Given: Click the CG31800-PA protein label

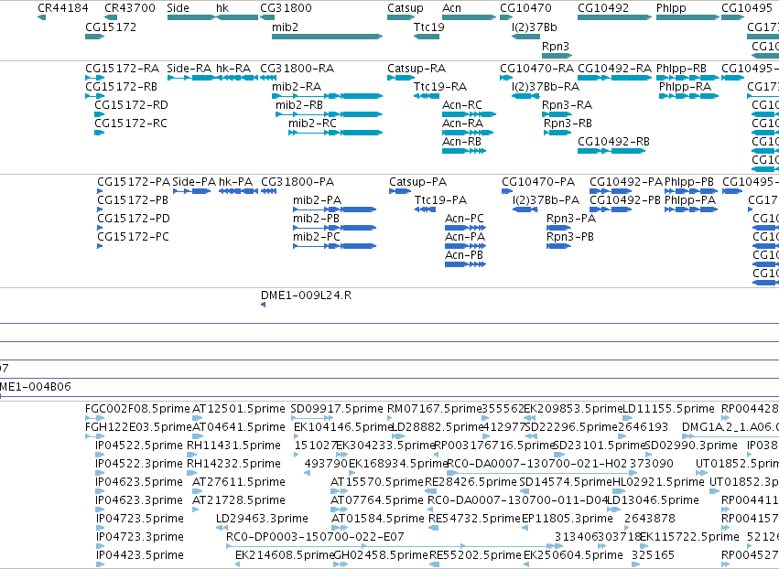Looking at the screenshot, I should 298,182.
